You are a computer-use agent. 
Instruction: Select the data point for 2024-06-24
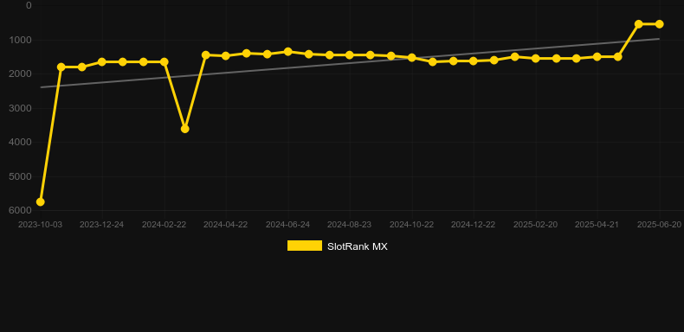[288, 51]
